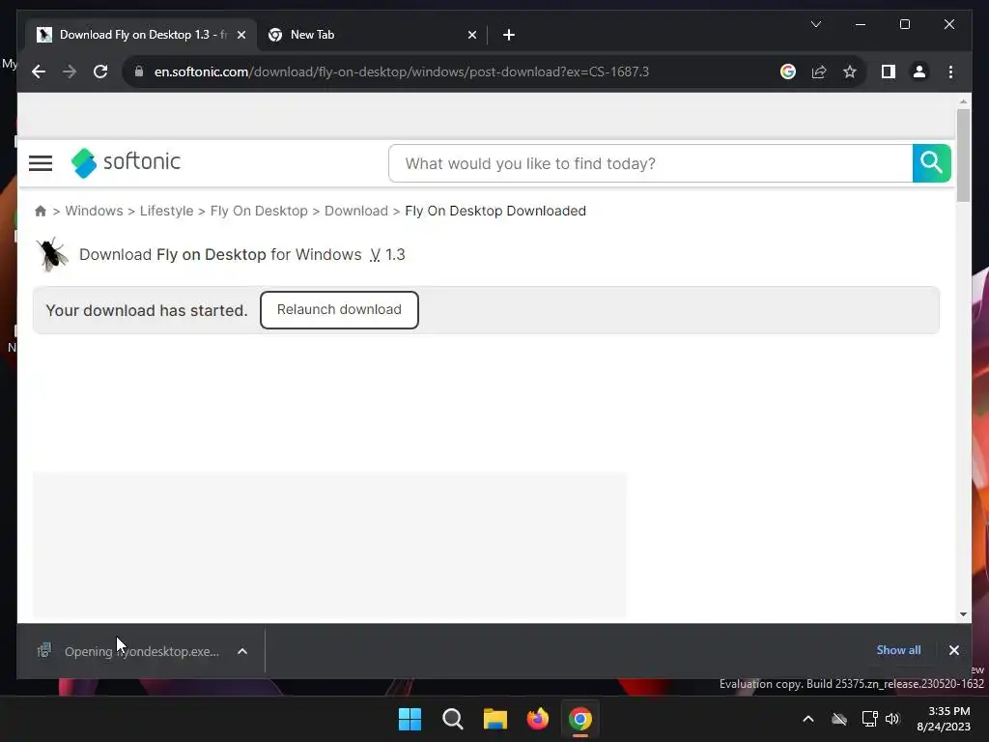Go forward to the next page

(x=70, y=71)
